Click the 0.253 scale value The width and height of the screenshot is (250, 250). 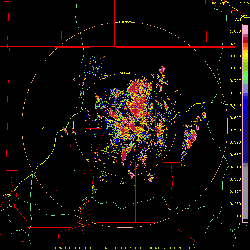[235, 204]
